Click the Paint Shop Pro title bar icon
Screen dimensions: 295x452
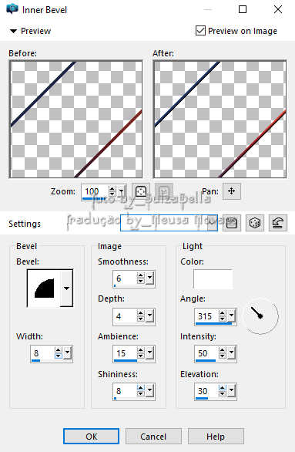12,9
